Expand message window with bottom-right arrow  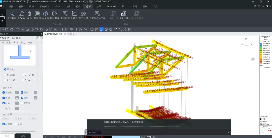pyautogui.click(x=228, y=132)
